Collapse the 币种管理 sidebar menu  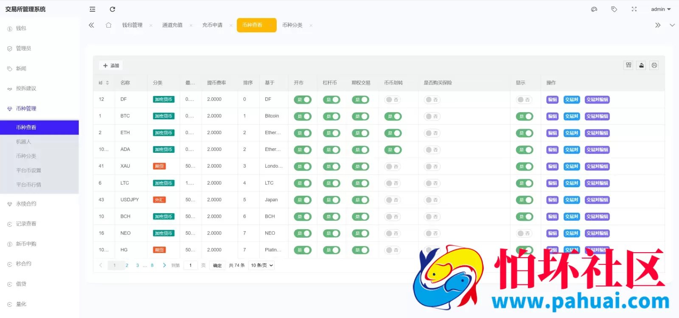tap(39, 109)
